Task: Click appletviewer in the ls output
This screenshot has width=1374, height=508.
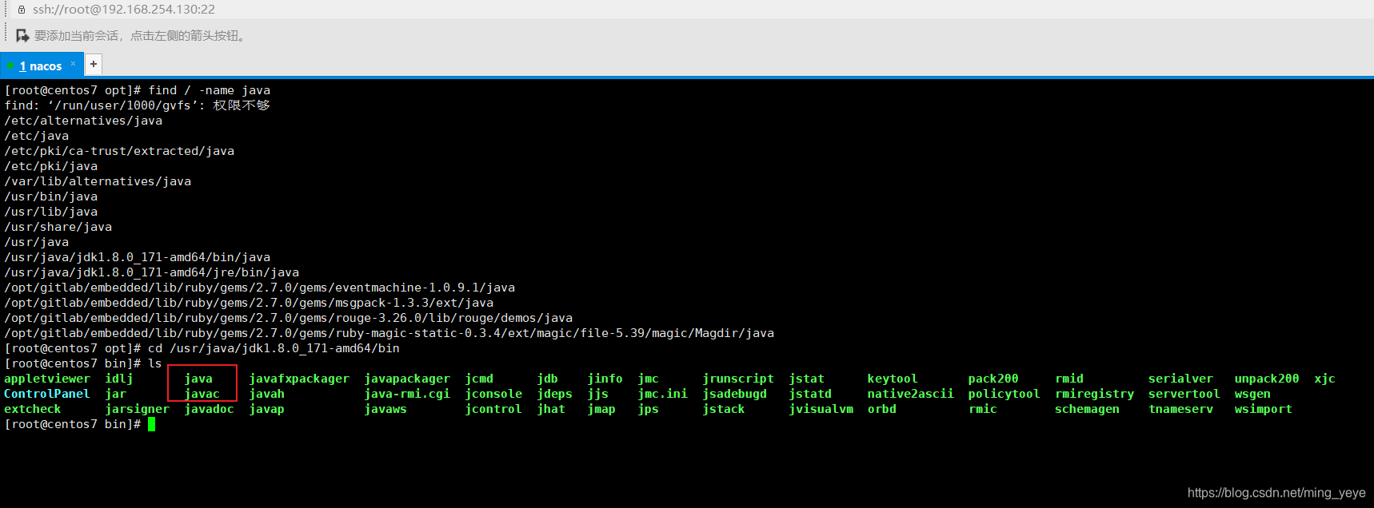Action: pos(47,379)
